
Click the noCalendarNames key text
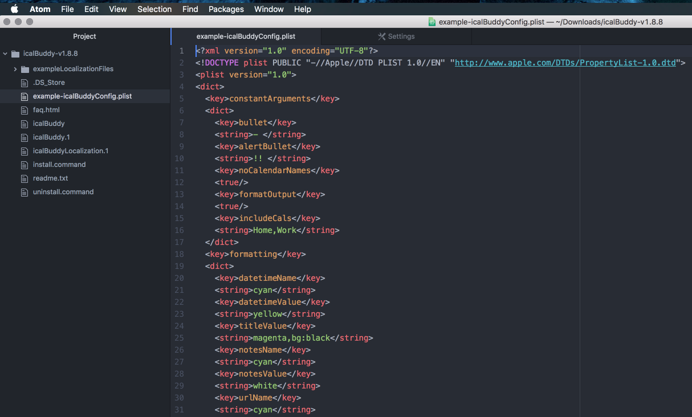click(275, 170)
